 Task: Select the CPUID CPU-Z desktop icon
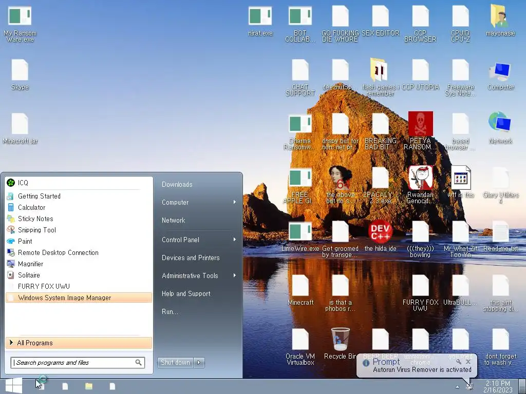pyautogui.click(x=460, y=24)
